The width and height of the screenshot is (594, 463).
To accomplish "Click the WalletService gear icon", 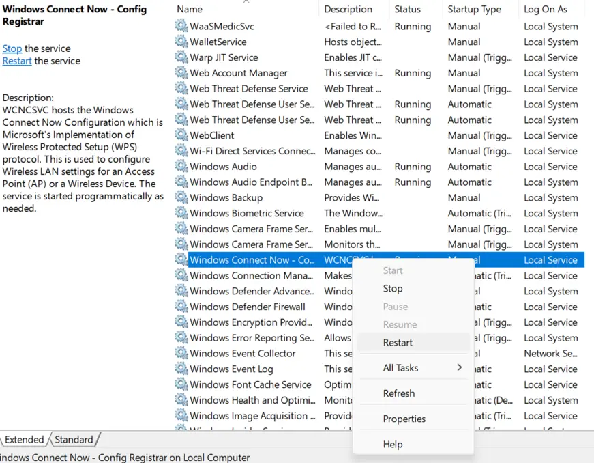I will click(181, 42).
